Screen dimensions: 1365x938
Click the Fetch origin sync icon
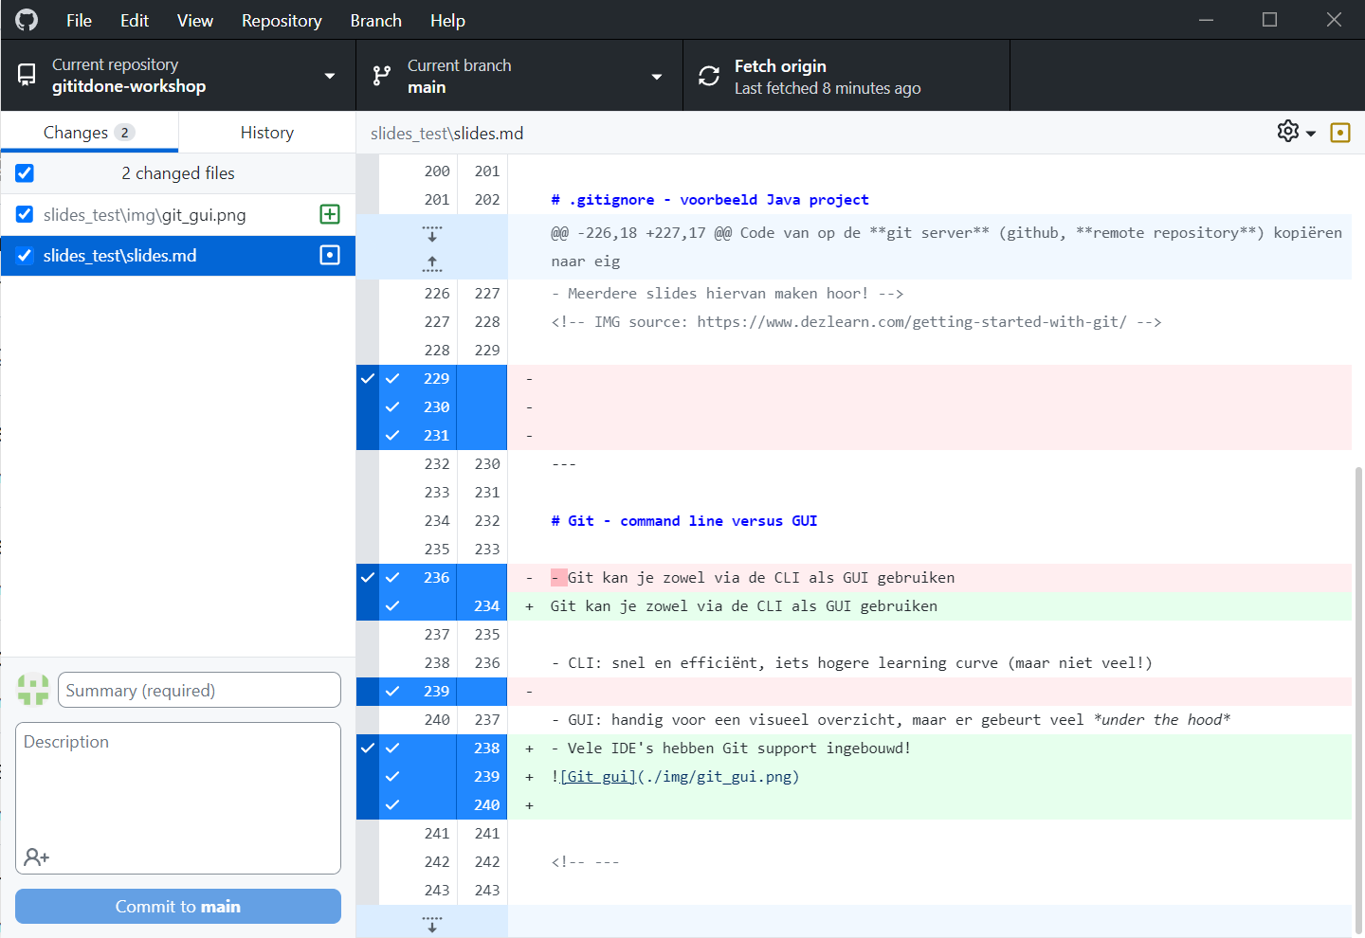point(708,75)
